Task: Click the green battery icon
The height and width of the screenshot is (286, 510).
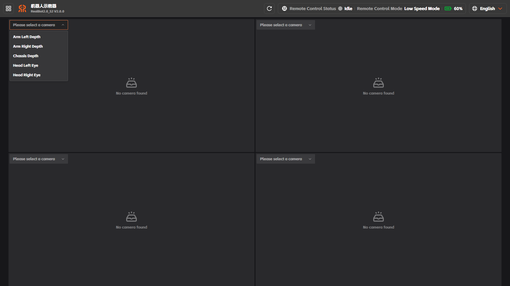Action: pos(448,8)
